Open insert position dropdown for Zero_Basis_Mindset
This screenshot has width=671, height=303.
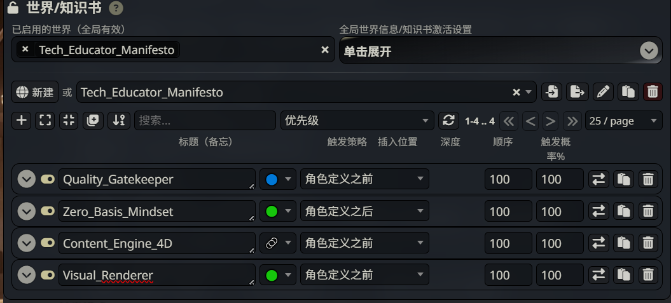364,212
